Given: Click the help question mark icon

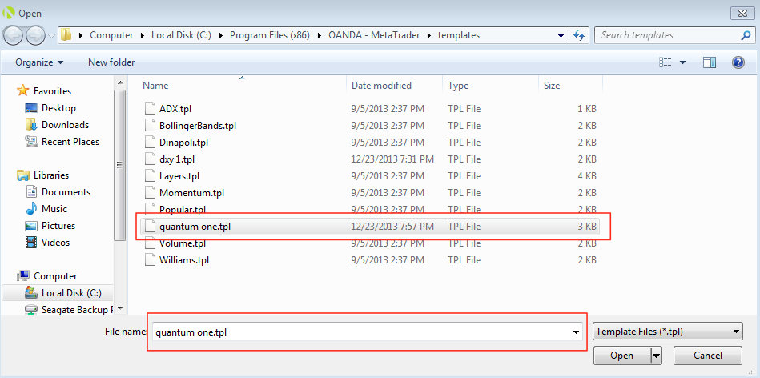Looking at the screenshot, I should tap(738, 62).
